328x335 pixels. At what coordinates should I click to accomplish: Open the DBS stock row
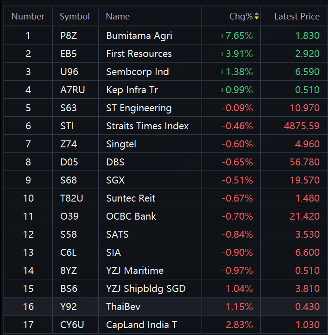(x=115, y=162)
